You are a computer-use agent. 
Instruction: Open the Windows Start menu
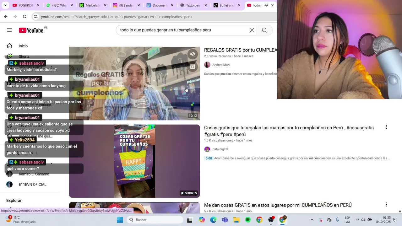point(120,220)
